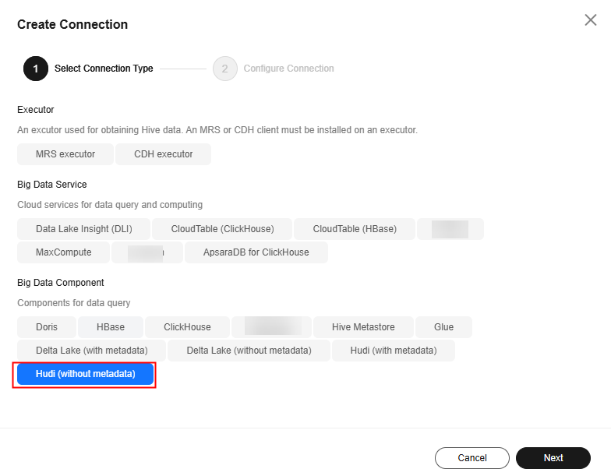This screenshot has width=611, height=476.
Task: Pick the HBase component
Action: pos(111,327)
